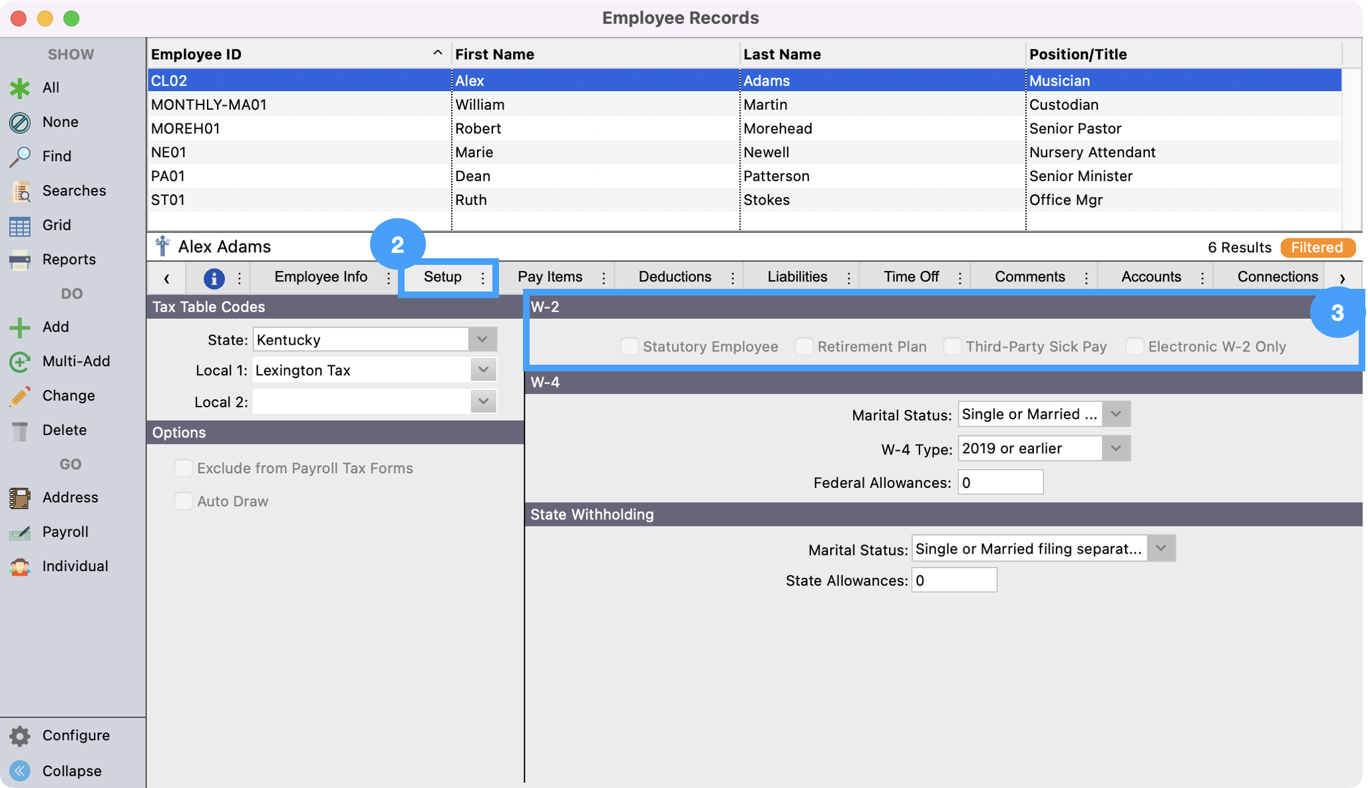Switch to the Deductions tab
1368x788 pixels.
point(674,276)
